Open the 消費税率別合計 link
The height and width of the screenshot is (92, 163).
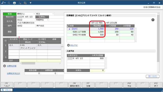(x=13, y=74)
